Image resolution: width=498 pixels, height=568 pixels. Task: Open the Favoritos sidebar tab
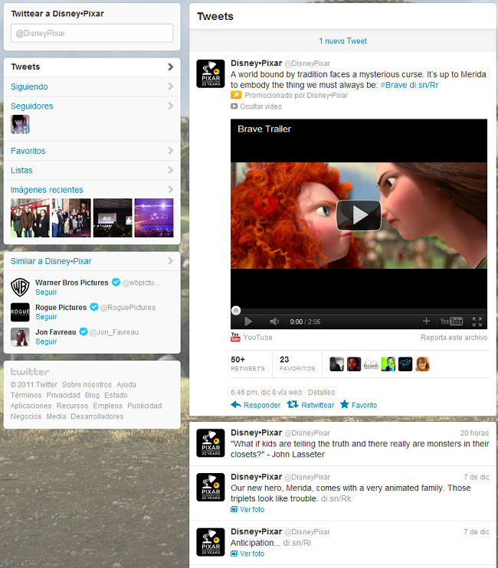tap(92, 151)
